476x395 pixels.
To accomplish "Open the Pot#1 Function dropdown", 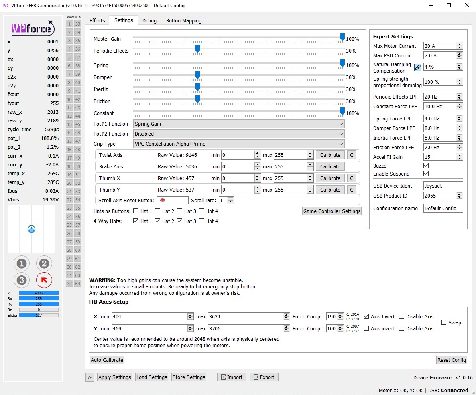I will [x=239, y=124].
